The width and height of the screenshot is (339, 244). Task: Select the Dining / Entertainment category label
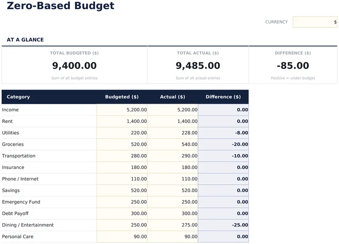[x=28, y=225]
